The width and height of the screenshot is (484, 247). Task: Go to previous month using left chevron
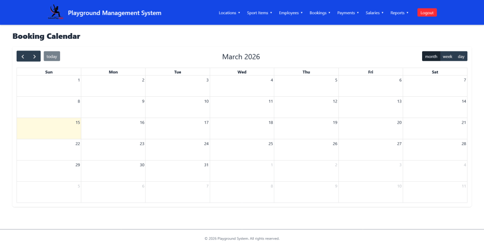23,56
